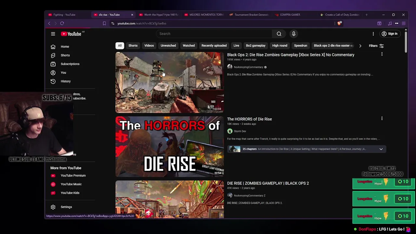
Task: Click the Sign in button
Action: tap(389, 34)
